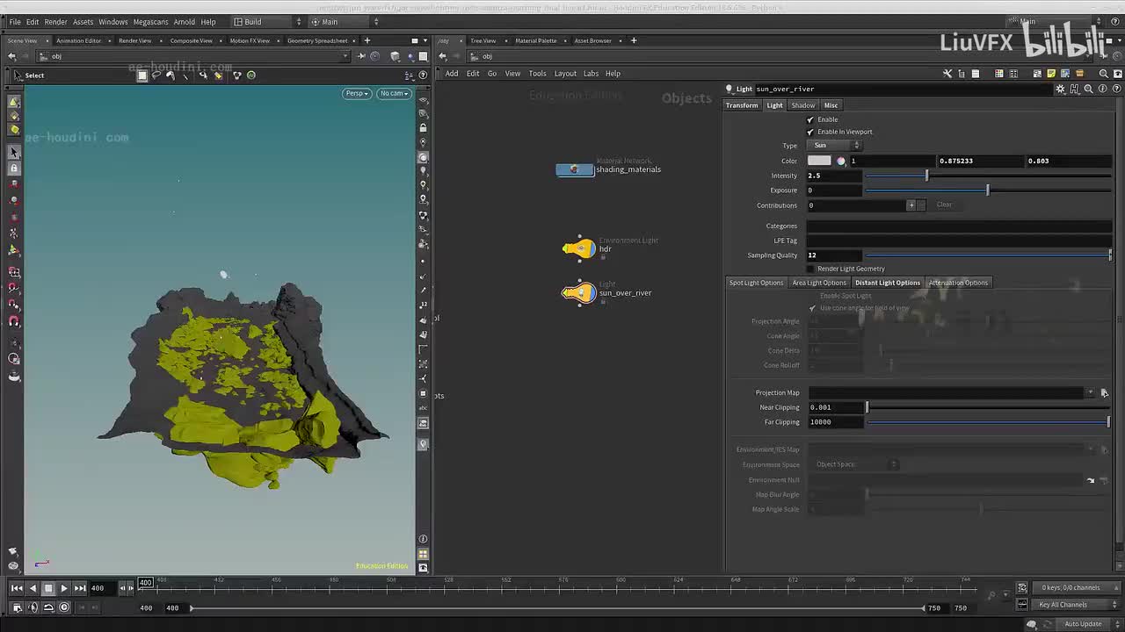Open the light Type dropdown
The width and height of the screenshot is (1125, 632).
834,146
